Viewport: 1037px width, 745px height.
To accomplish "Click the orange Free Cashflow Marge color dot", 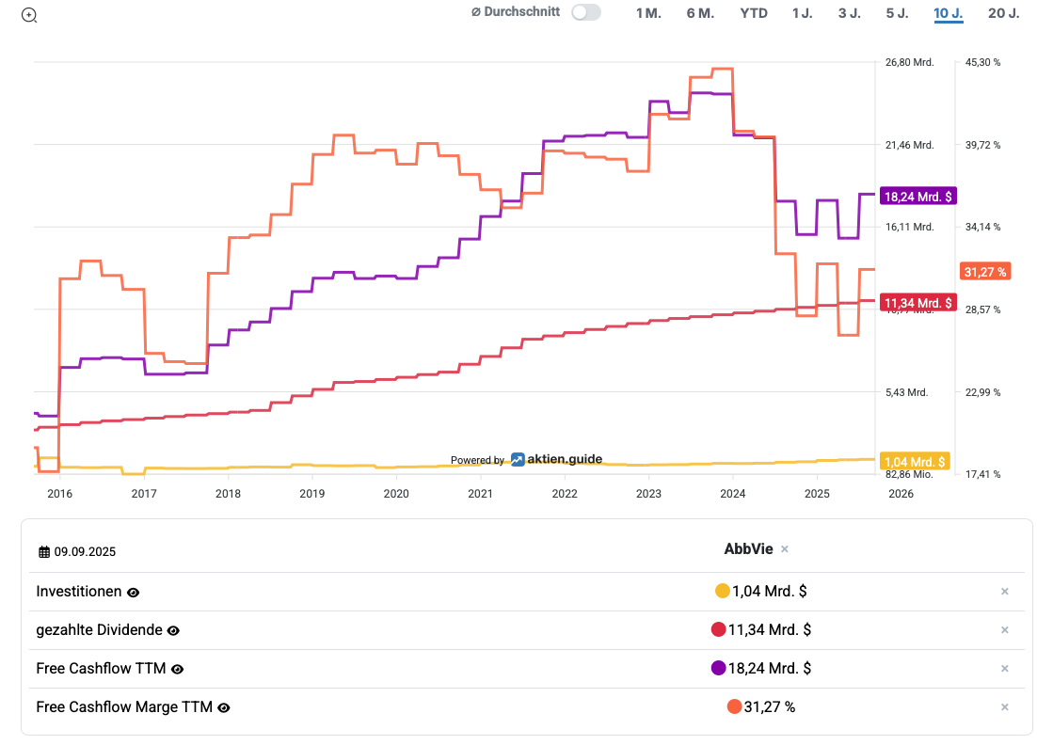I will click(734, 706).
